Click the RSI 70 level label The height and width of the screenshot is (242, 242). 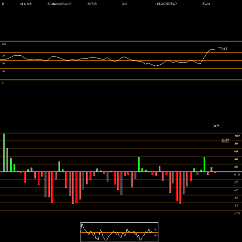(3, 56)
